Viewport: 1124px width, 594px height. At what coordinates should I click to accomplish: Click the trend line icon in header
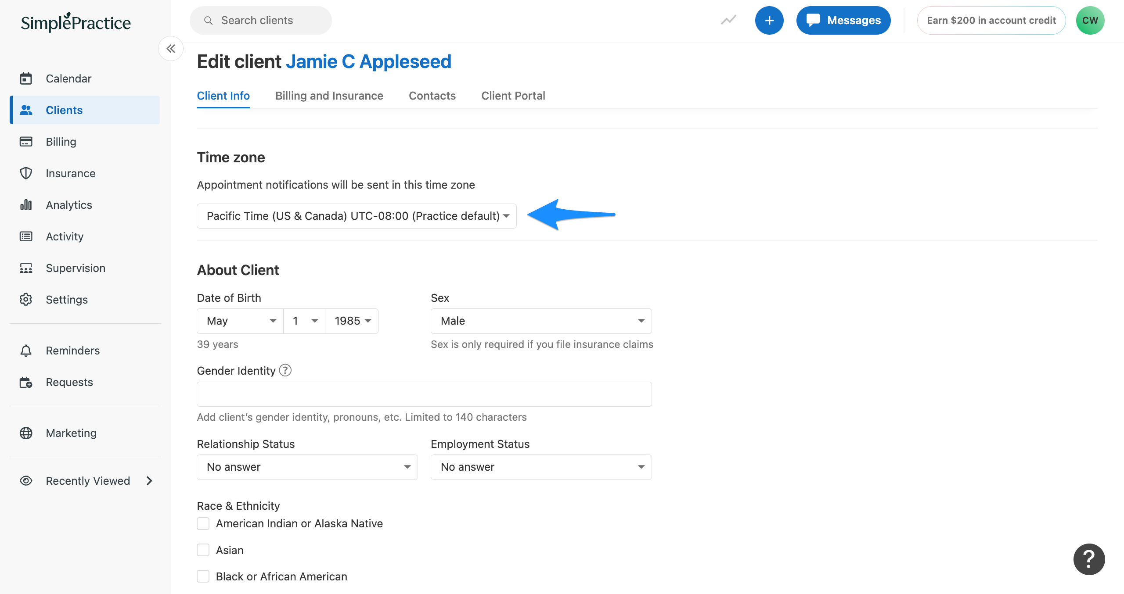coord(728,20)
